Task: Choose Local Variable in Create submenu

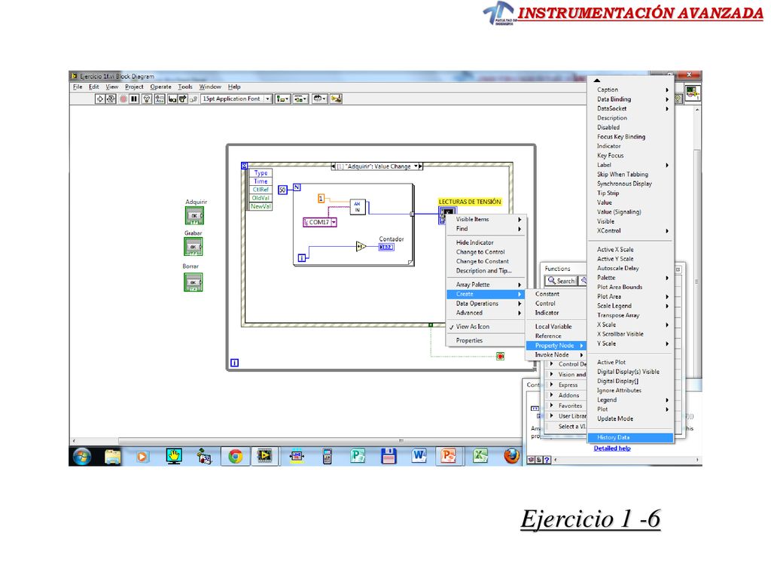Action: pyautogui.click(x=556, y=327)
